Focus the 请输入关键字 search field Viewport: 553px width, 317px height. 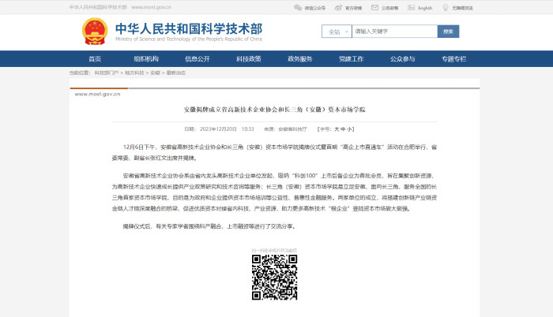tap(395, 32)
